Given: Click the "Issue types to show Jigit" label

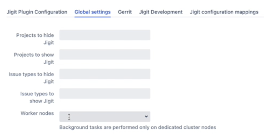Looking at the screenshot, I should (37, 97).
